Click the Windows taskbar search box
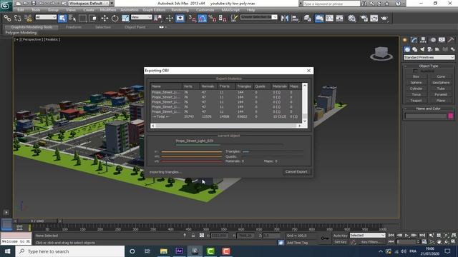 pos(70,251)
